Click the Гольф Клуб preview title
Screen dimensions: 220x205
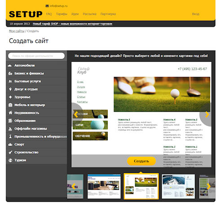click(x=84, y=70)
